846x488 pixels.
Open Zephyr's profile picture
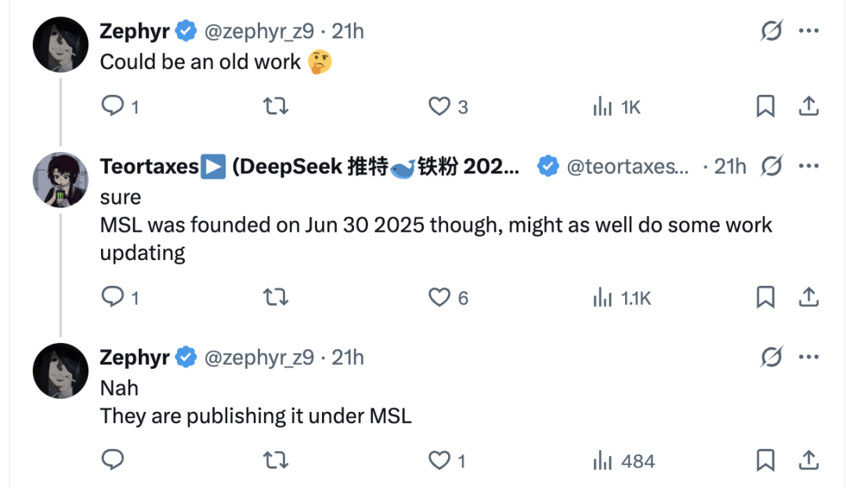60,44
